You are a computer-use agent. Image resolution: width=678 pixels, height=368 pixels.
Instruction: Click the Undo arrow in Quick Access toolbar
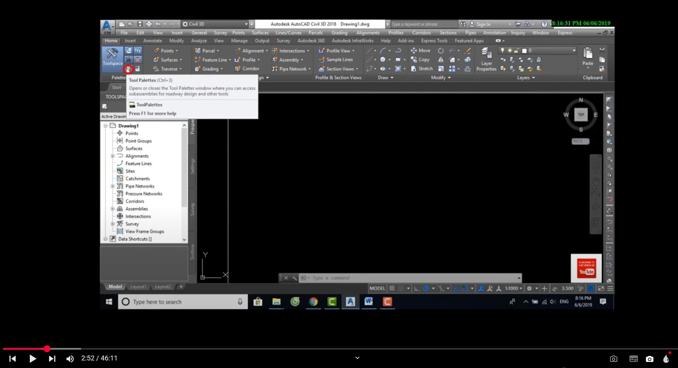pos(158,24)
